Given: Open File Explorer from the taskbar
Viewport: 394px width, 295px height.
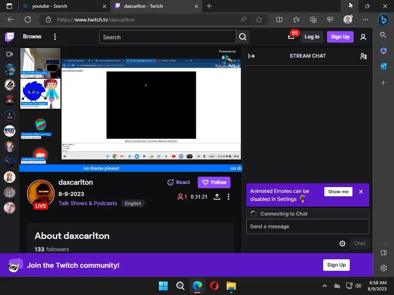Looking at the screenshot, I should (231, 286).
